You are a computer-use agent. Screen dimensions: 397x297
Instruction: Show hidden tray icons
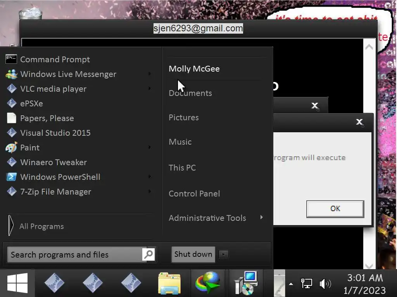[x=291, y=284]
